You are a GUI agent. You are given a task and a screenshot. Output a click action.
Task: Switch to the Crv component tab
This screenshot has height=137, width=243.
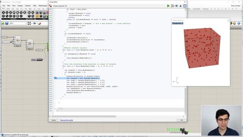coord(22,9)
